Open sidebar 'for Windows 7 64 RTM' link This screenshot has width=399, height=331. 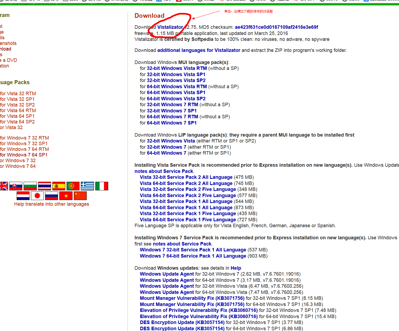coord(24,149)
